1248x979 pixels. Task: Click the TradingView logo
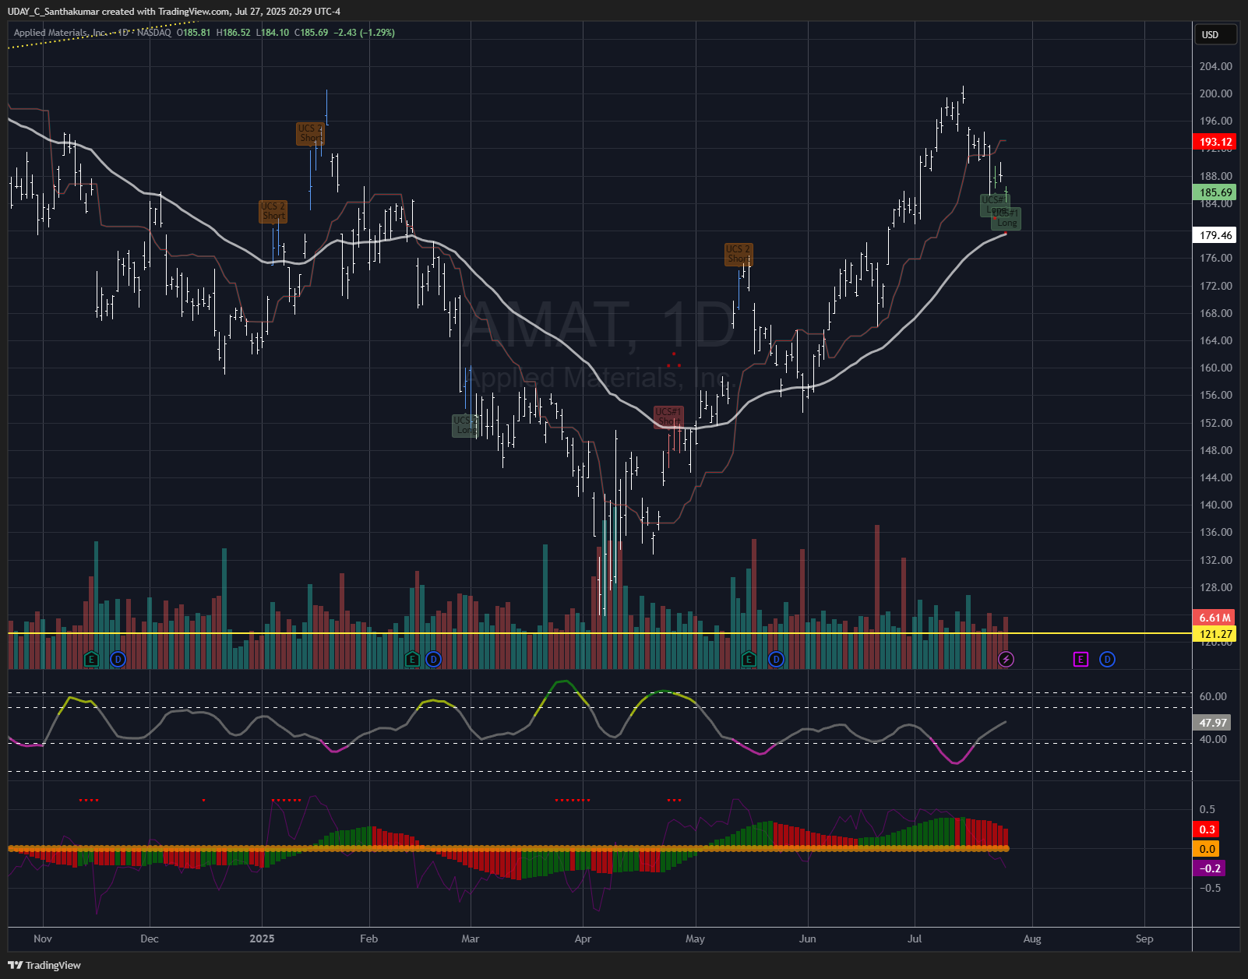[x=44, y=965]
